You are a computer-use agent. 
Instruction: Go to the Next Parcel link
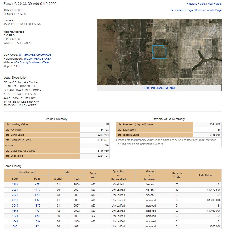click(214, 4)
